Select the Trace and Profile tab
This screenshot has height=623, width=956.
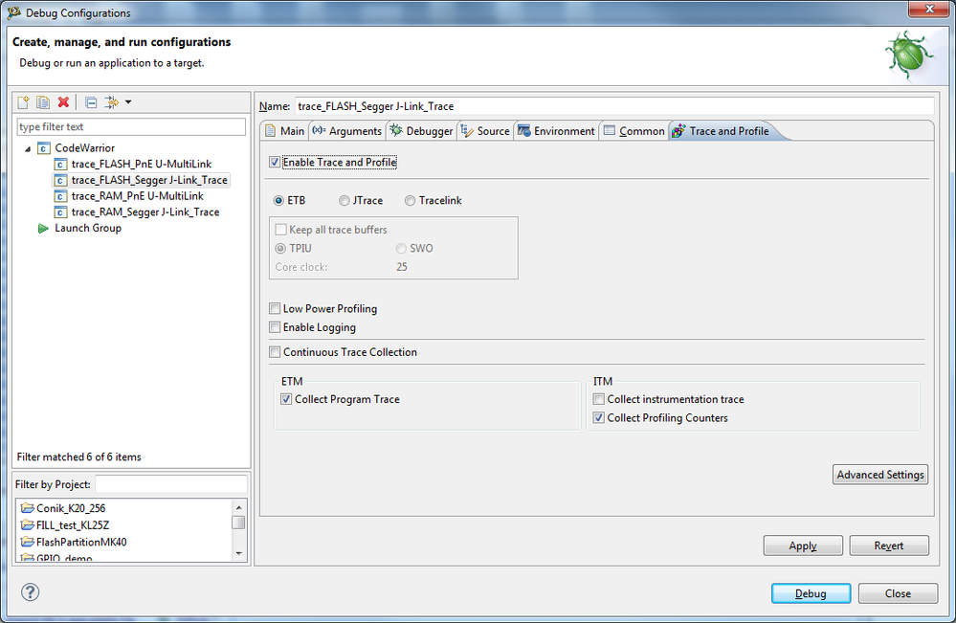click(x=723, y=131)
